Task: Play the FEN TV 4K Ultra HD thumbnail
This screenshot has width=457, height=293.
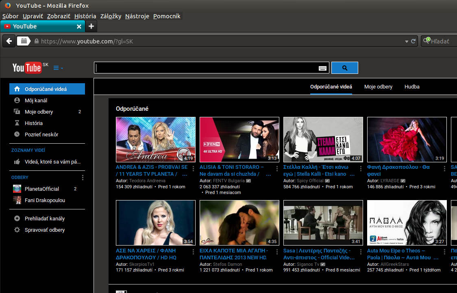Action: (x=239, y=139)
